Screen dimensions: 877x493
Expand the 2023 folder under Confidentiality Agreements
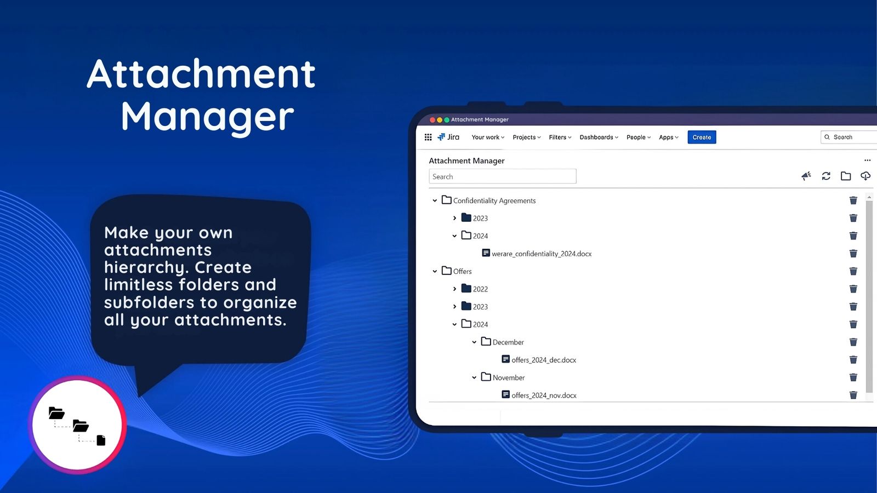tap(454, 218)
